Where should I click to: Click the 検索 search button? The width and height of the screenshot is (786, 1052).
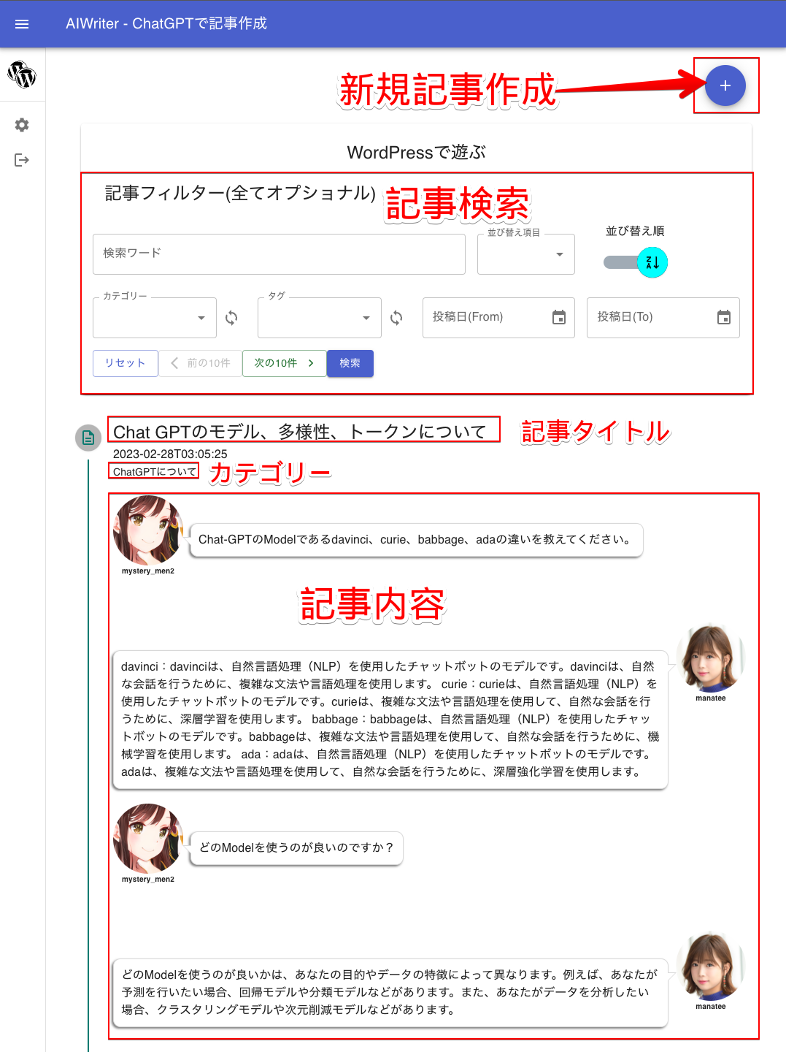click(x=350, y=363)
